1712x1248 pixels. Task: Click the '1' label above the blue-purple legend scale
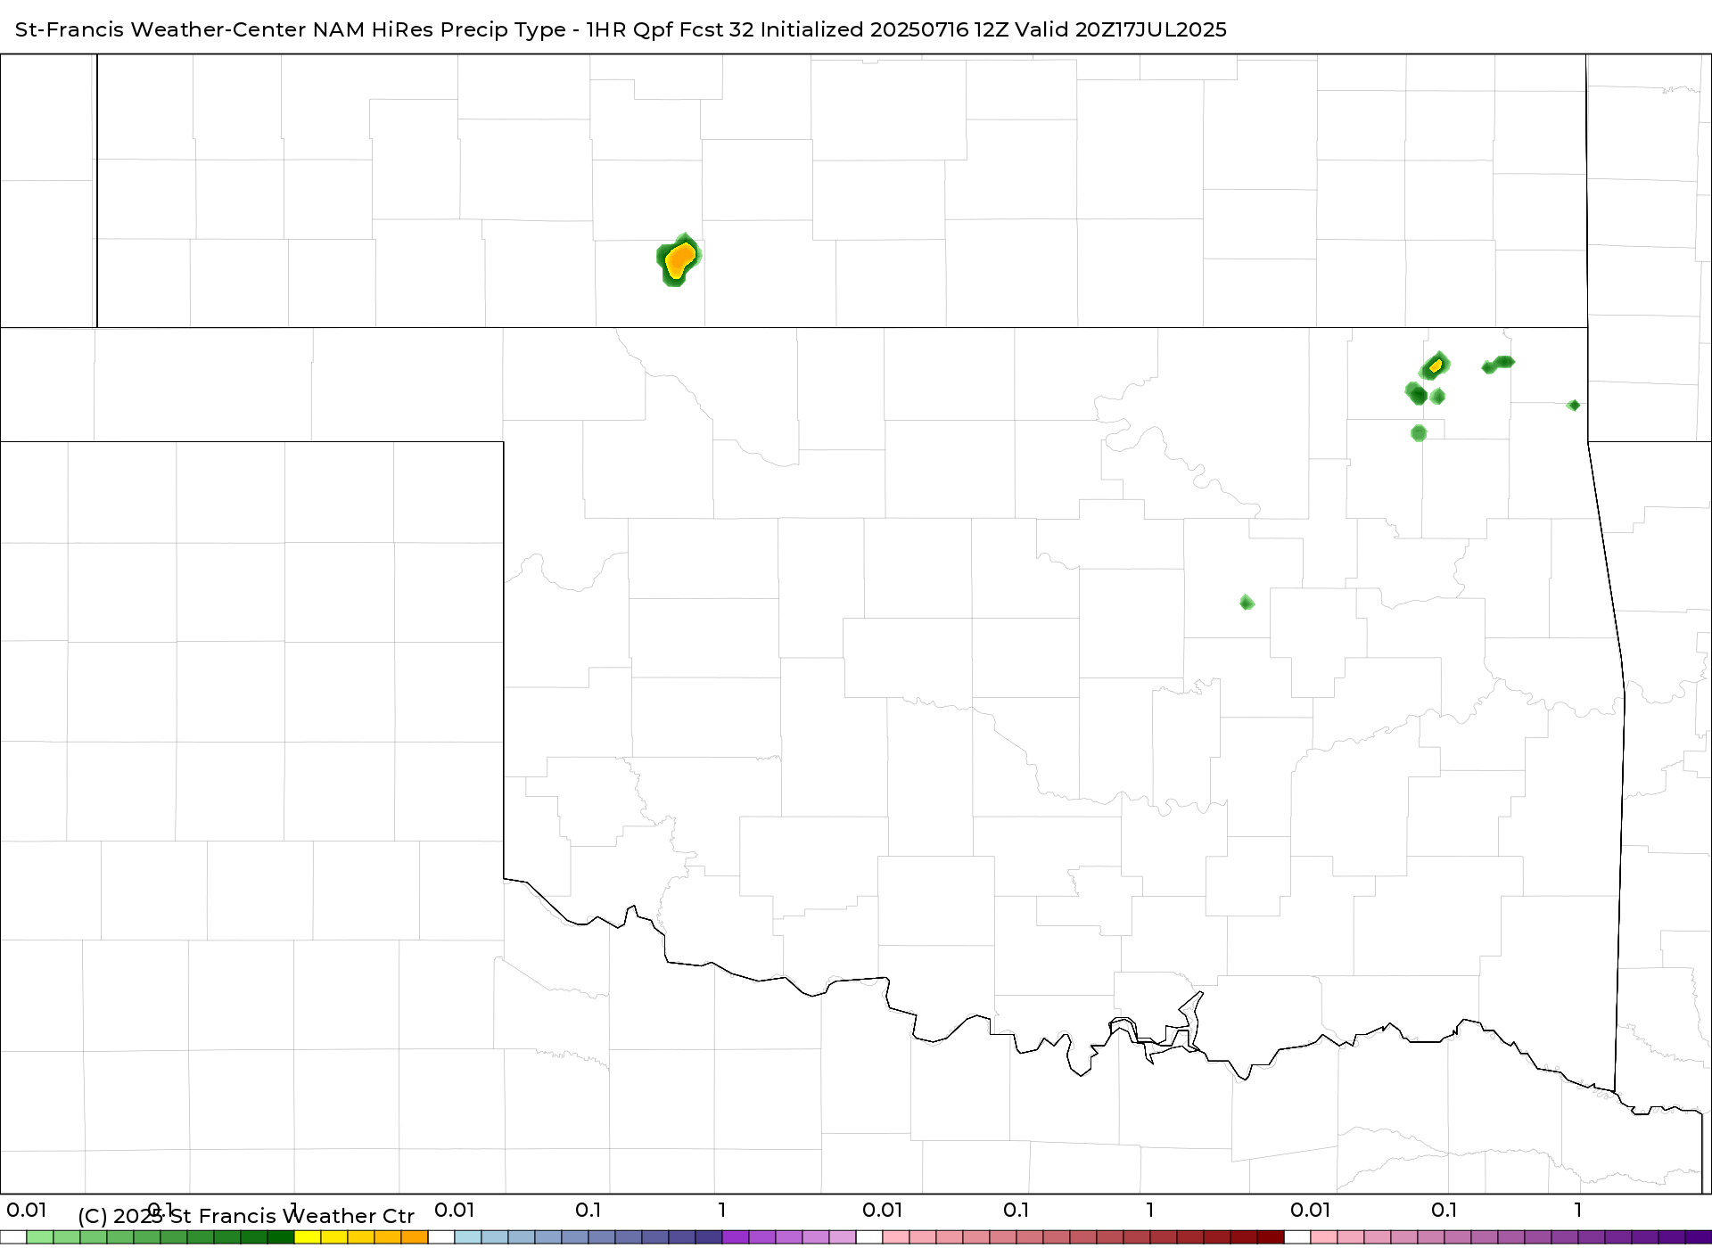[x=722, y=1211]
